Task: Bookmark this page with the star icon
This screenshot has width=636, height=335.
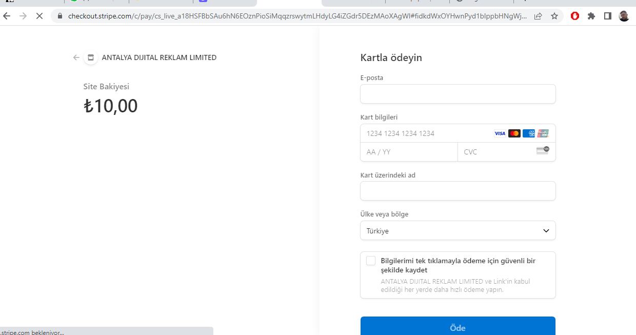Action: pos(554,16)
